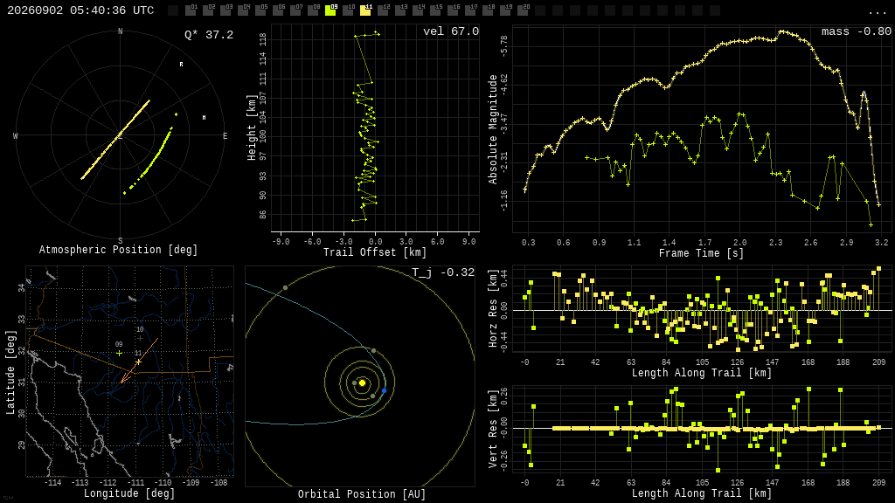895x503 pixels.
Task: Click station 09 cross marker on map
Action: tap(119, 353)
